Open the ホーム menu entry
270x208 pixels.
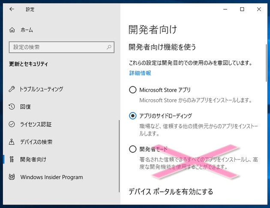(27, 30)
